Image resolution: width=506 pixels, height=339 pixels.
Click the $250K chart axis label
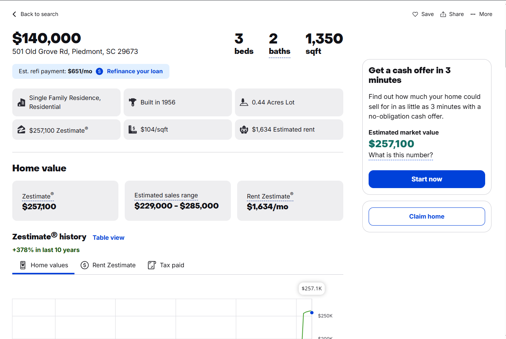[325, 316]
